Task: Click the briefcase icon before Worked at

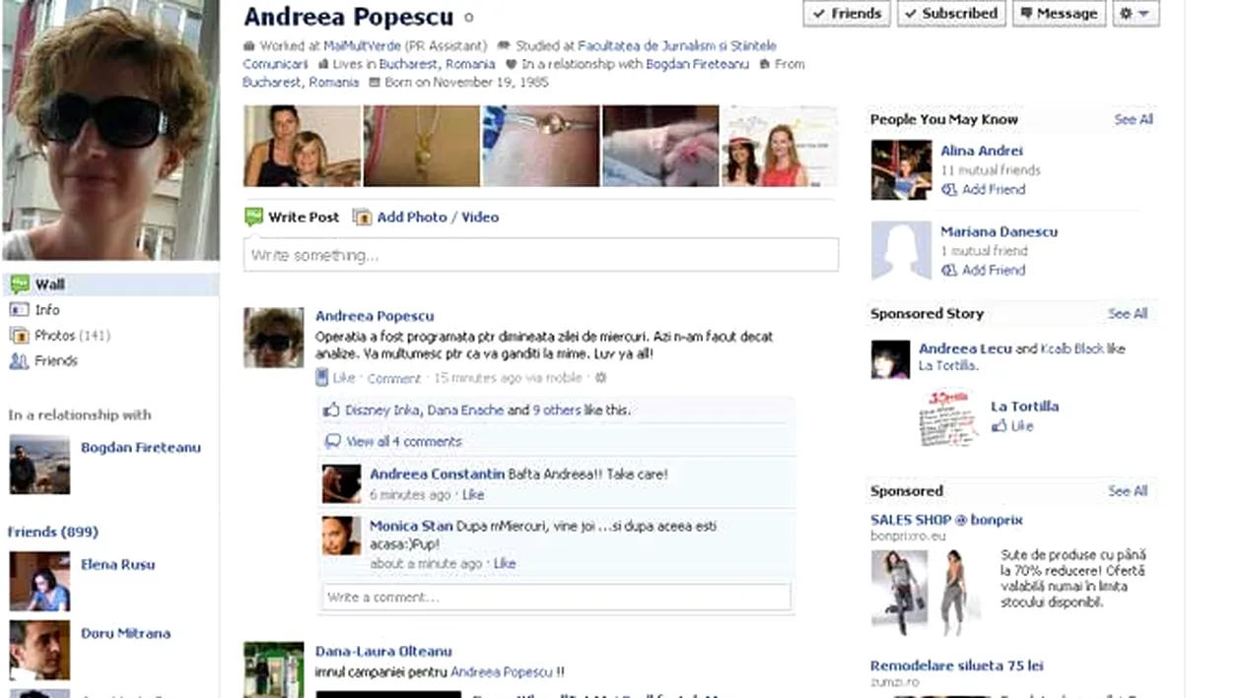Action: 248,45
